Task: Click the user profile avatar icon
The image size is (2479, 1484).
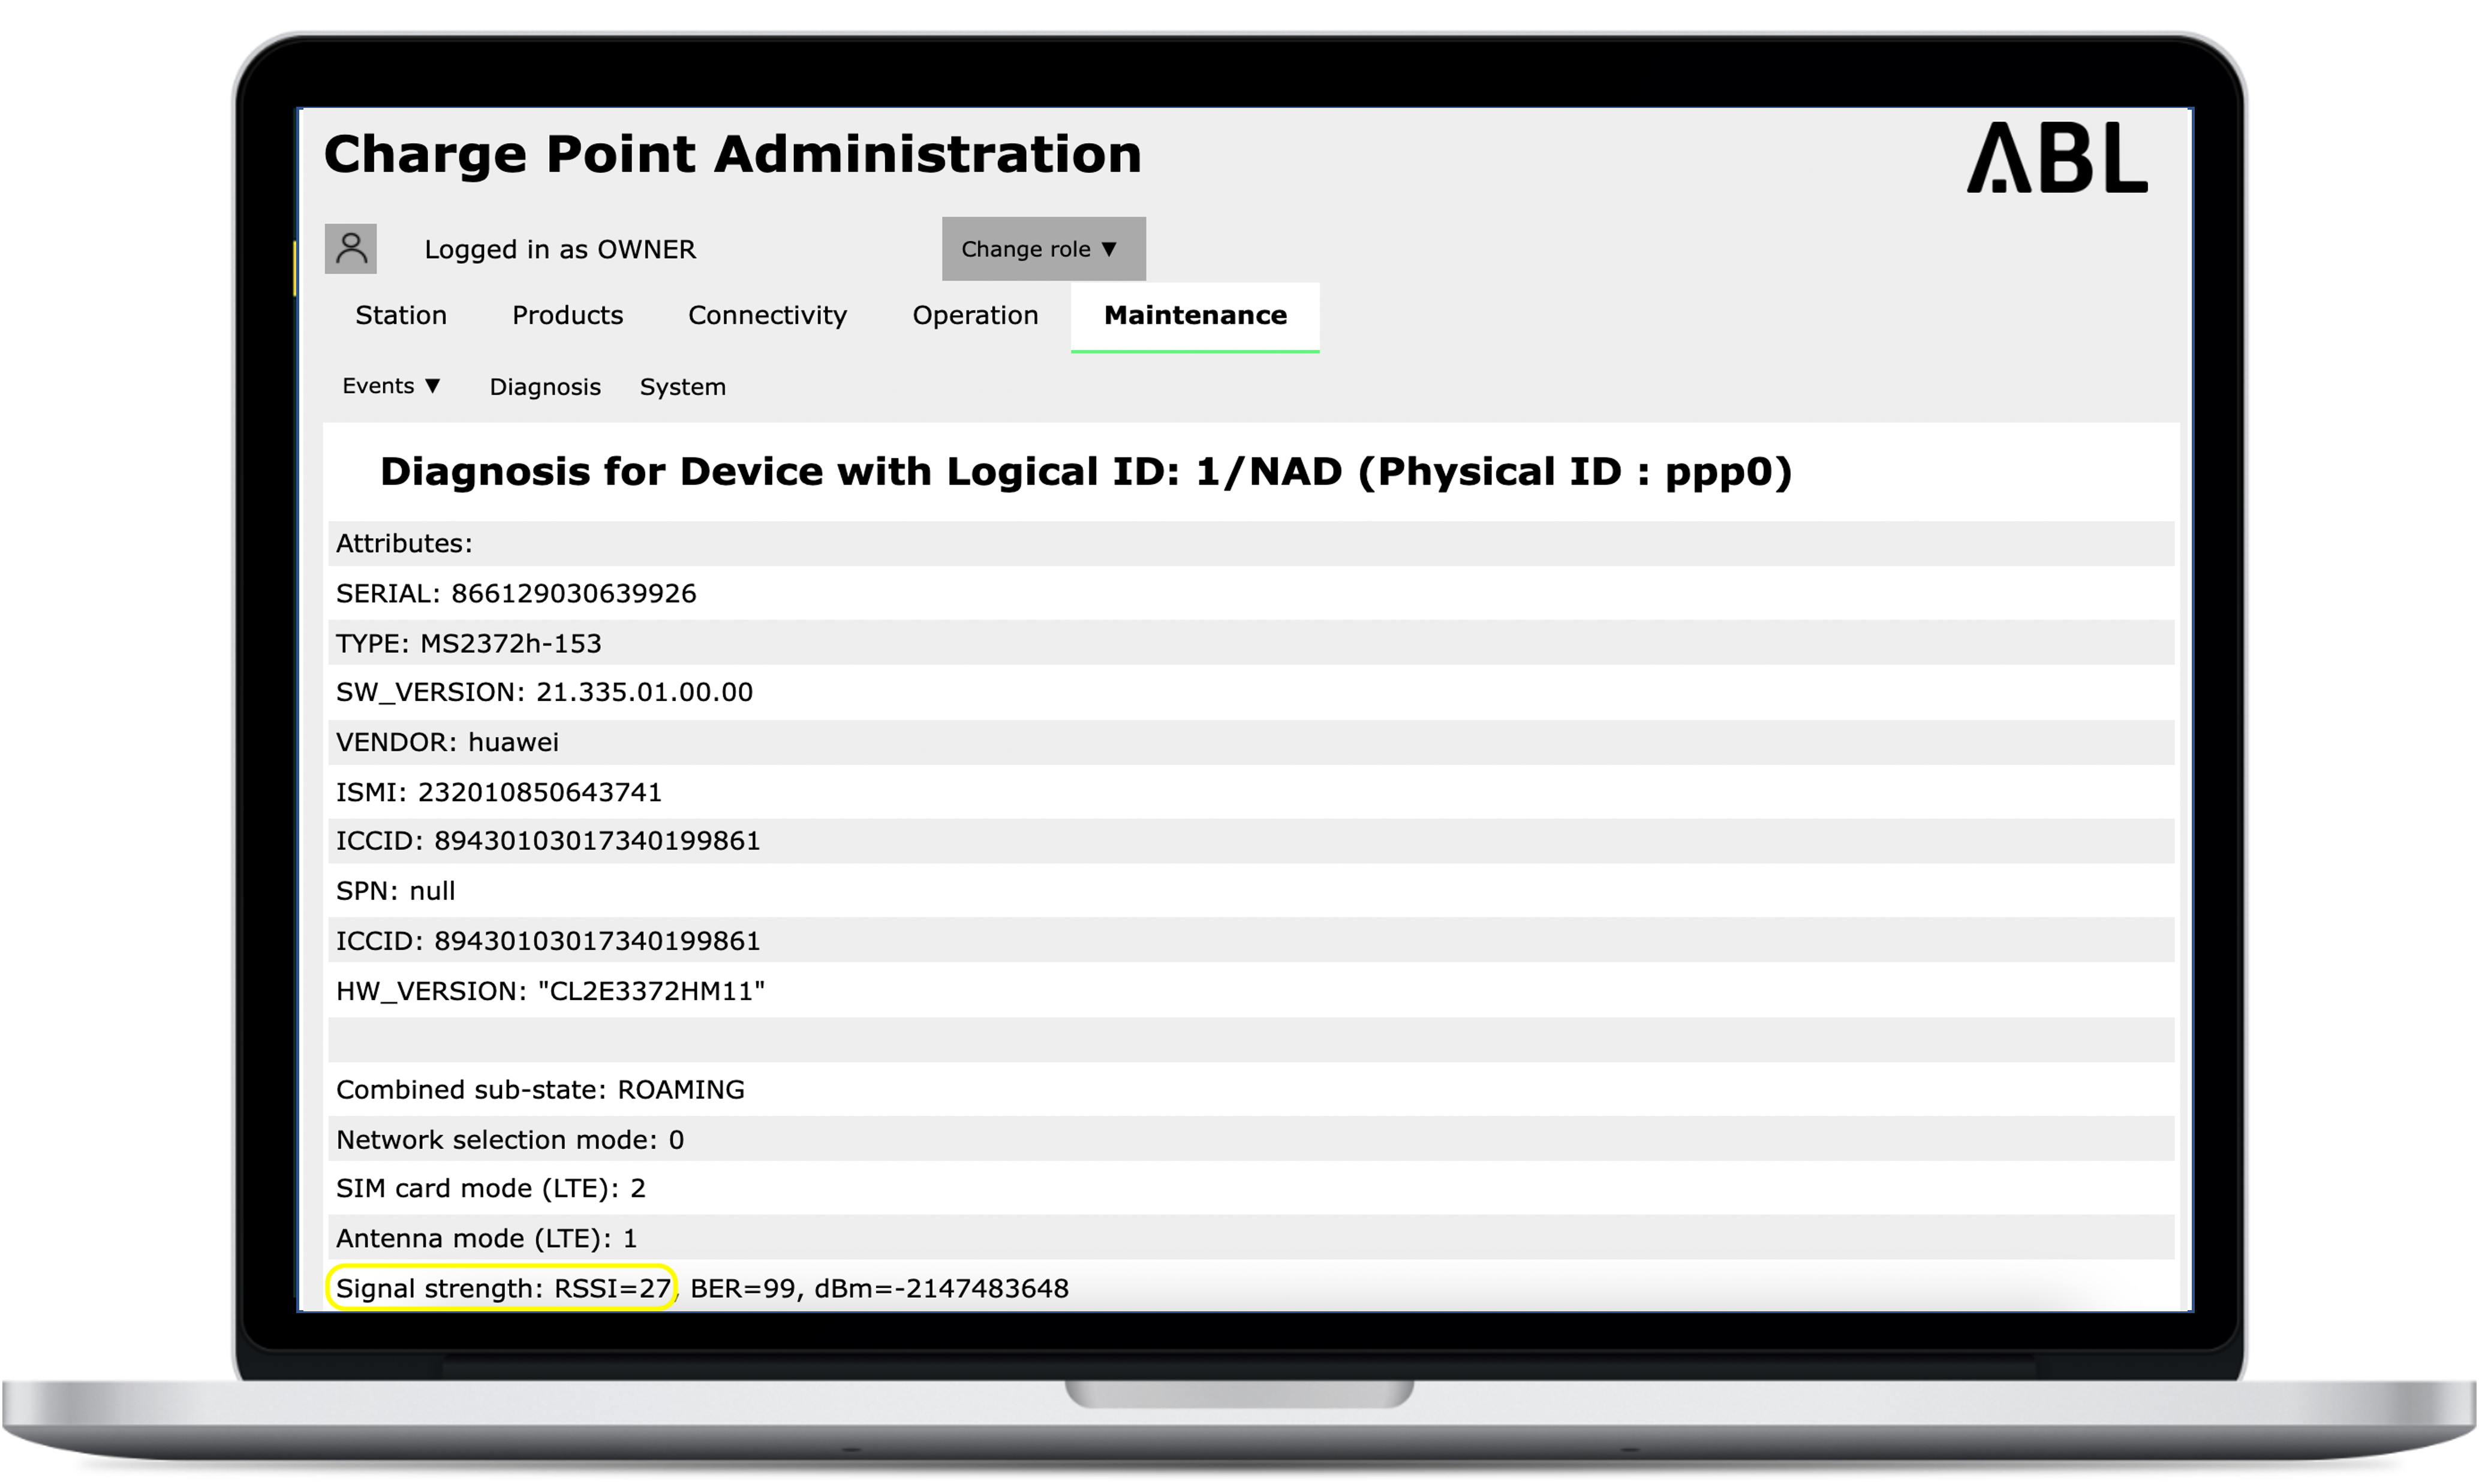Action: click(350, 248)
